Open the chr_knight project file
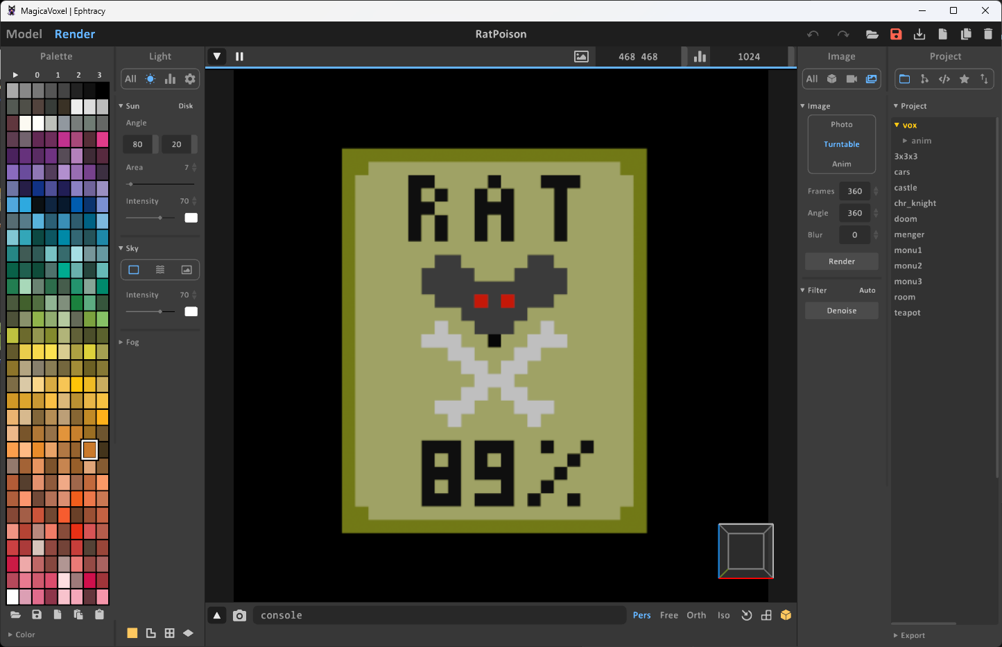This screenshot has height=647, width=1002. (915, 202)
